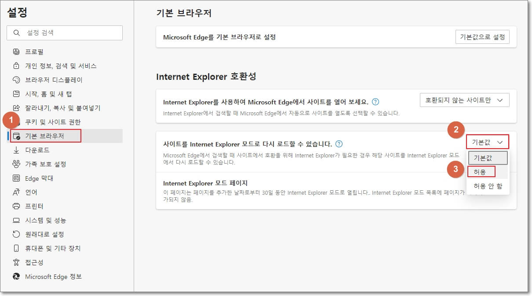Click the browser icon beside 기본 브라우저

(x=17, y=136)
